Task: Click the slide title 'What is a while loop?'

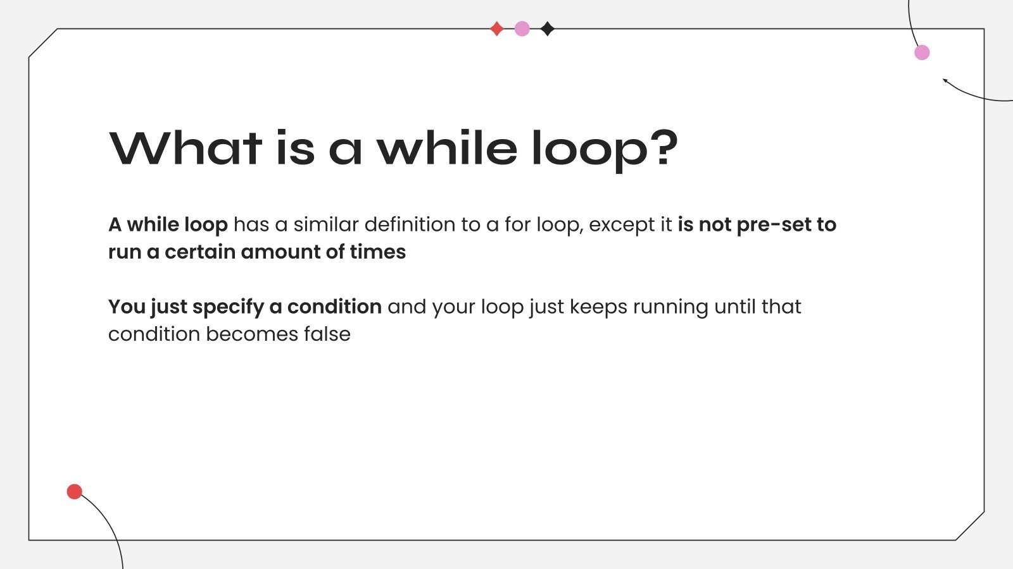Action: pos(393,149)
